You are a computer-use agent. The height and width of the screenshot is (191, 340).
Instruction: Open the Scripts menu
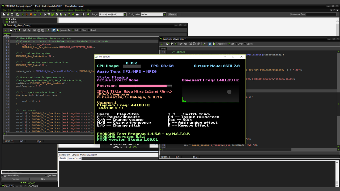37,10
